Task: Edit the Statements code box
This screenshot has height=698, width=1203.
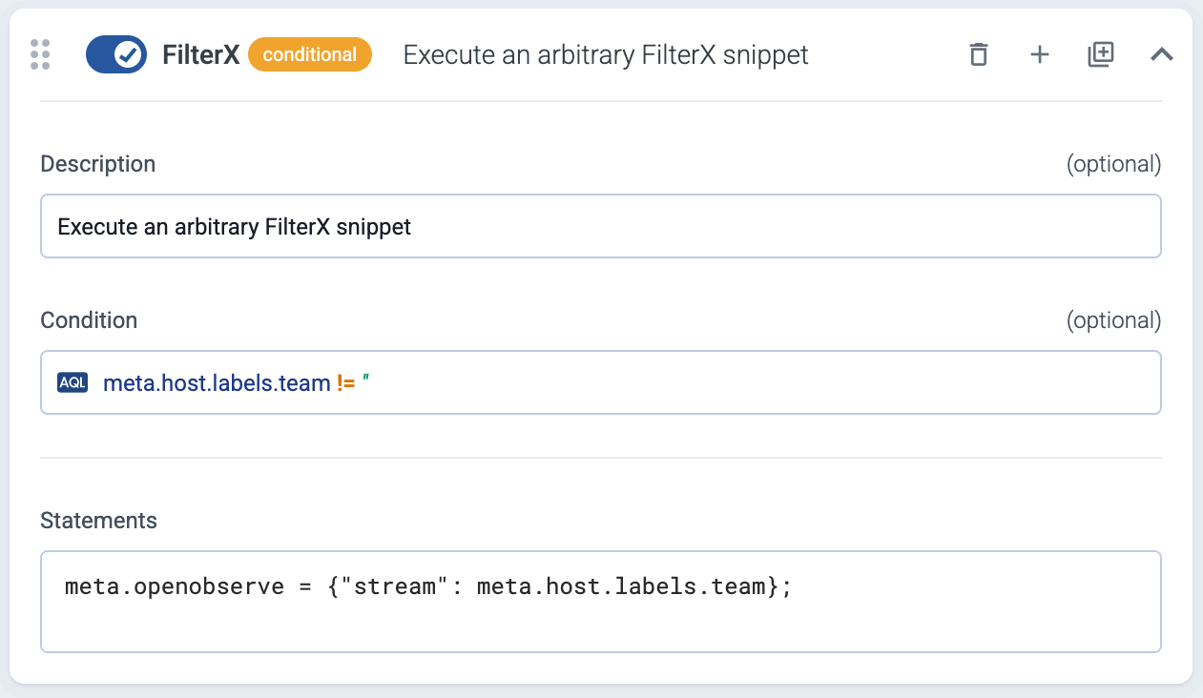Action: 601,601
